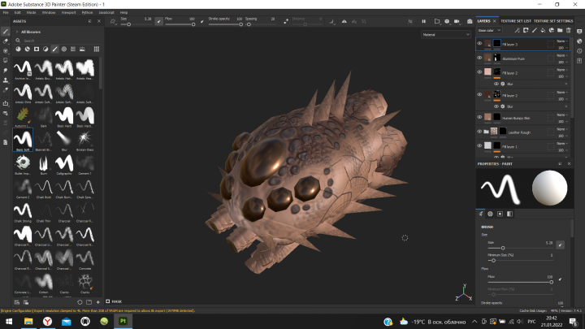Remove first Blur filter with X
Image resolution: width=585 pixels, height=329 pixels.
(x=566, y=84)
